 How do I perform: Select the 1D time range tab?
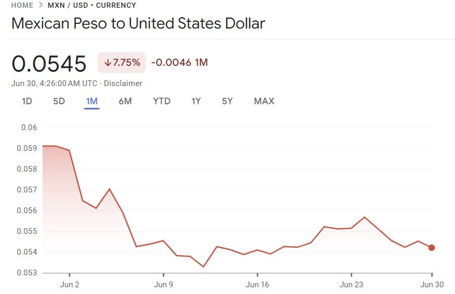pos(27,101)
